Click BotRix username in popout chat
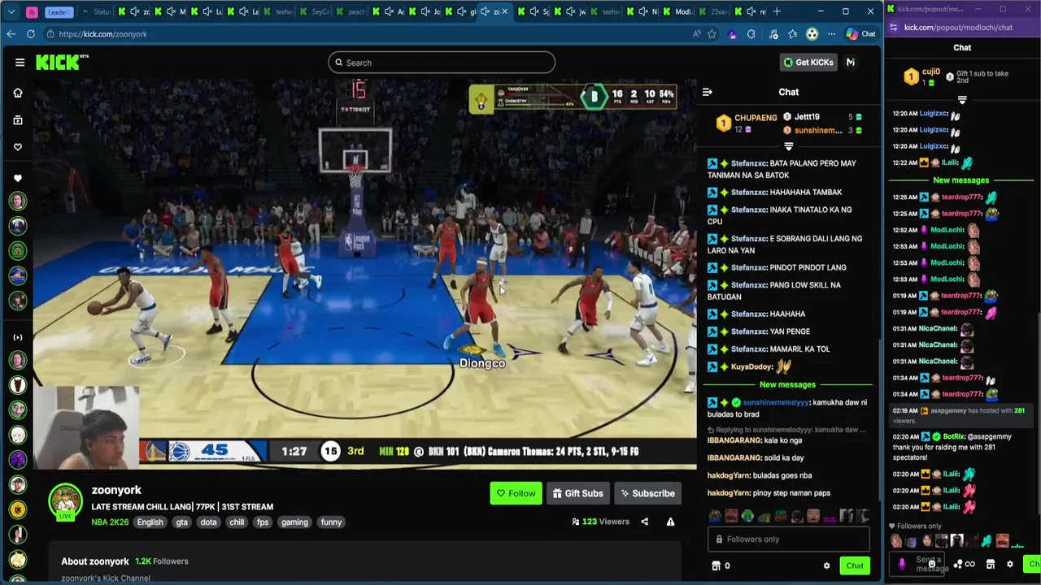 click(x=953, y=437)
